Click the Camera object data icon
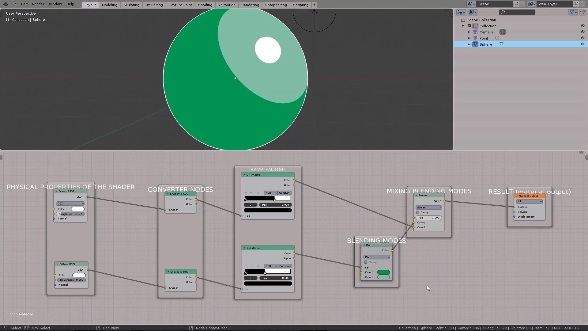This screenshot has width=588, height=331. [503, 32]
